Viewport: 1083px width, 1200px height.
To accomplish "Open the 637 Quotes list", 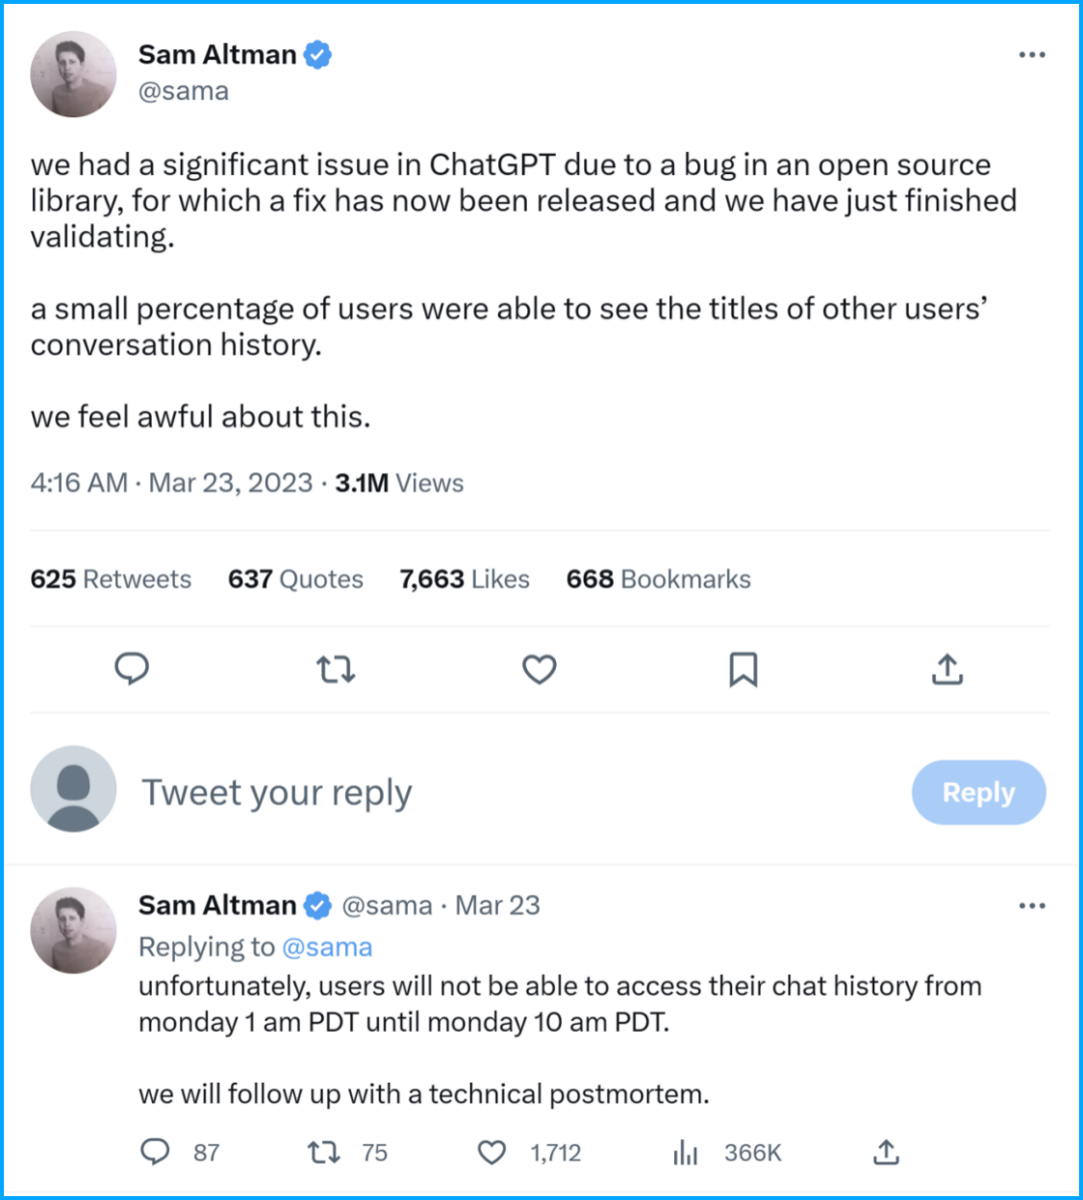I will (295, 579).
